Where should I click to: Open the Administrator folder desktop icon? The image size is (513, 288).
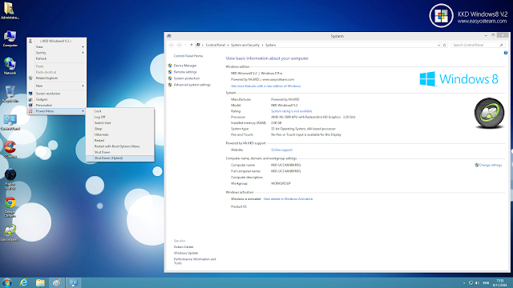point(10,10)
